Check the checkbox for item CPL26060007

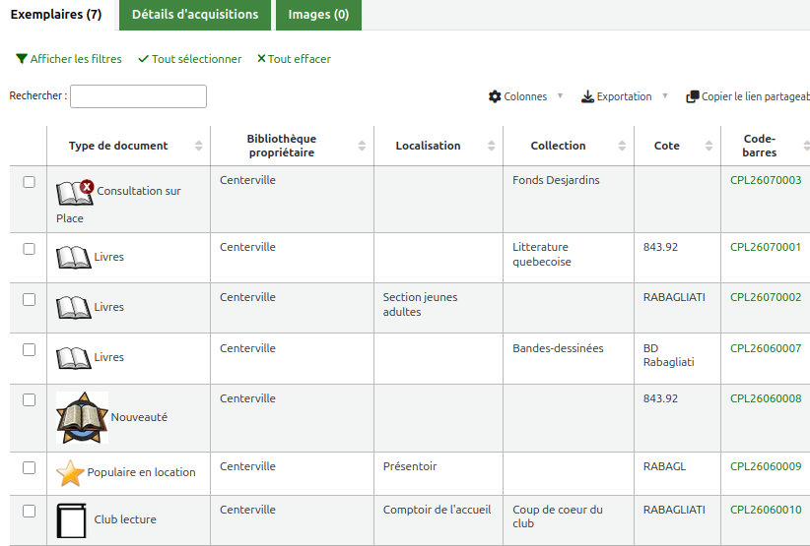29,349
